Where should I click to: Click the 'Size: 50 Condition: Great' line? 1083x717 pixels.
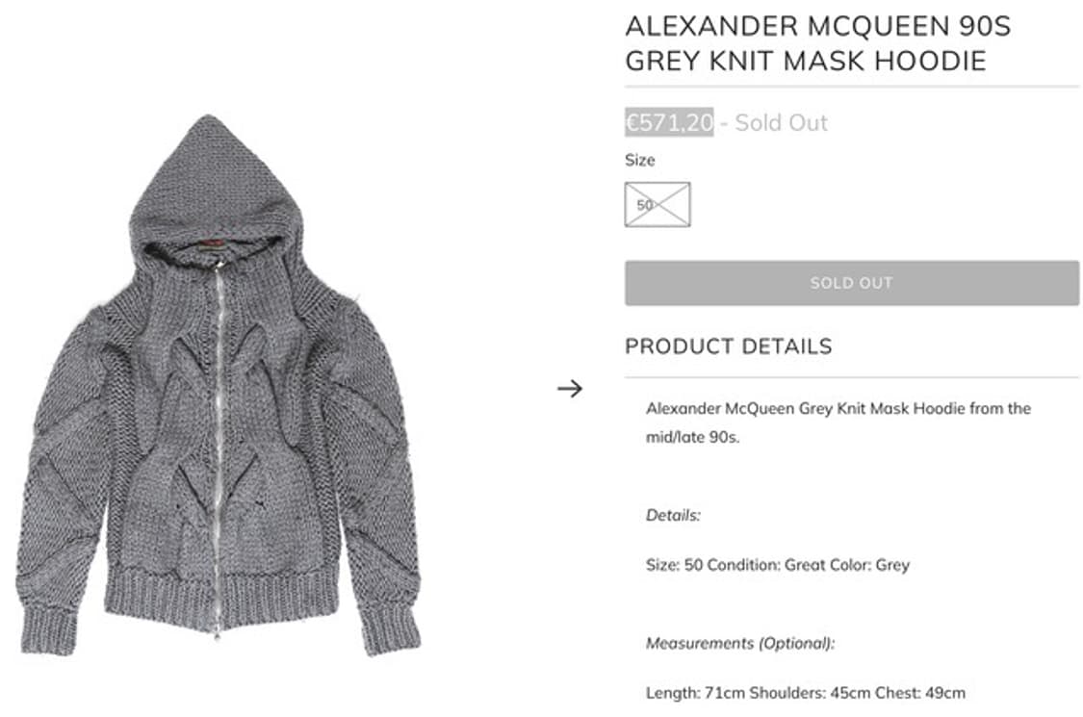pyautogui.click(x=777, y=565)
